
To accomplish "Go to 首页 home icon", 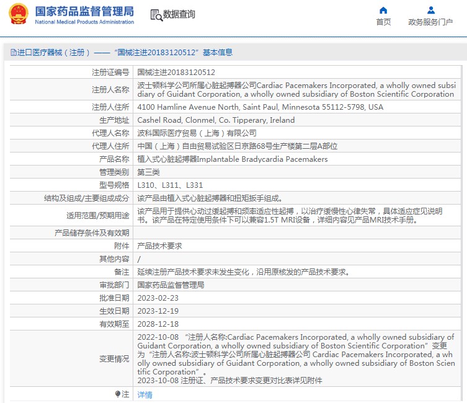I will tap(383, 11).
